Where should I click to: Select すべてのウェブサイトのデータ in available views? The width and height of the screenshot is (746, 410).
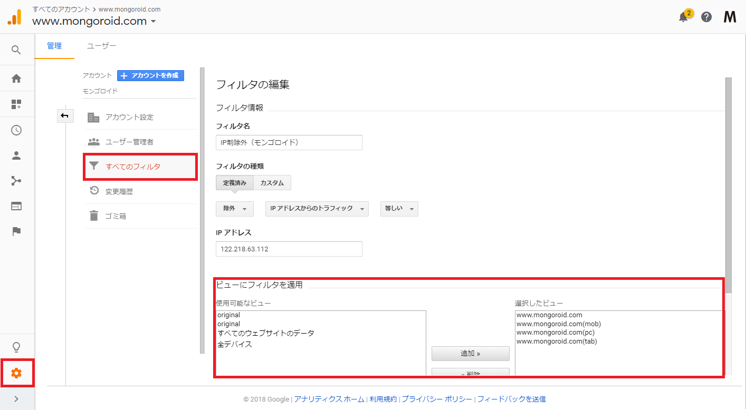266,333
